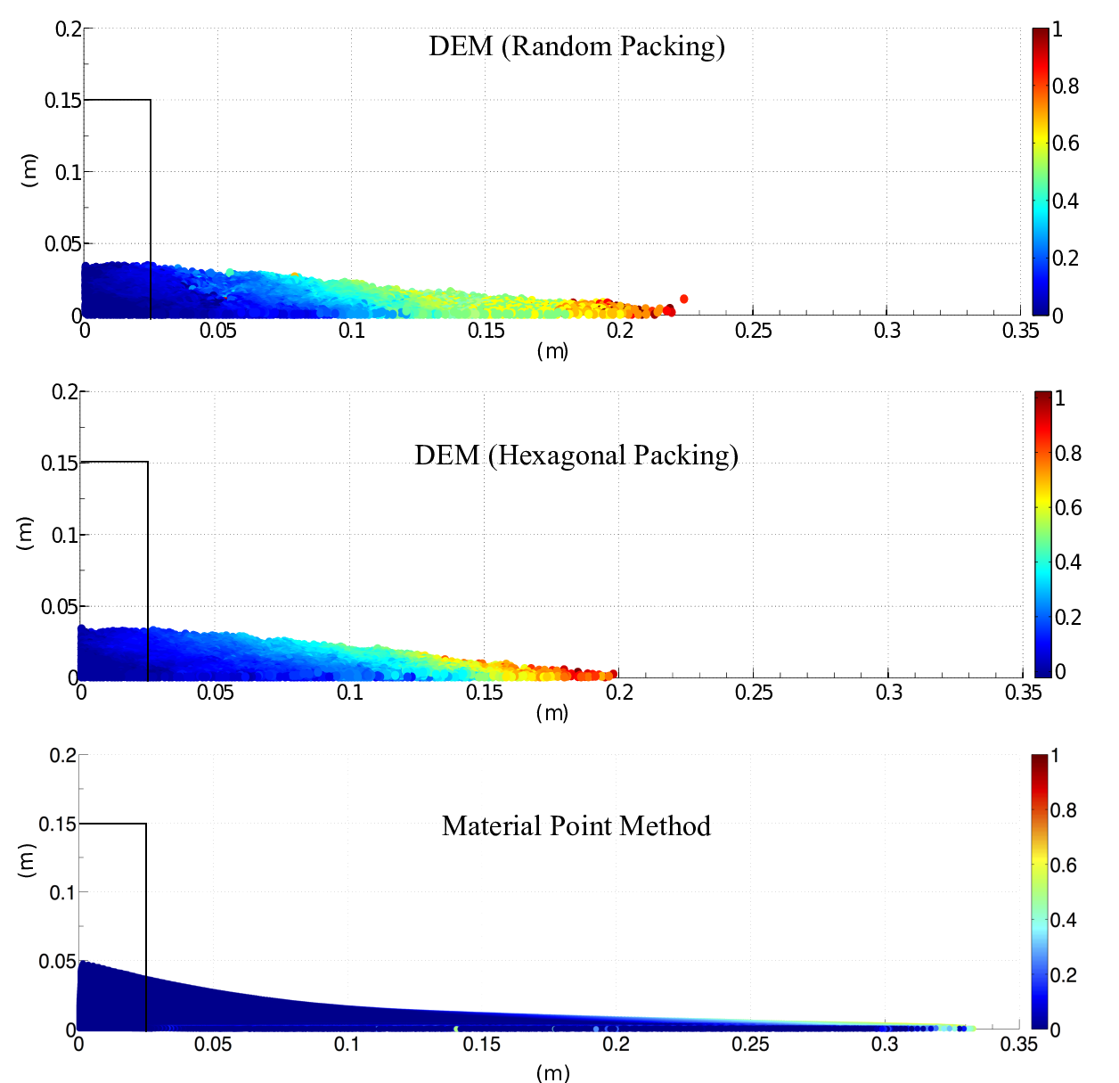Viewport: 1119px width, 1083px height.
Task: Click the 0.8 colorbar label in top plot
Action: pyautogui.click(x=1066, y=86)
